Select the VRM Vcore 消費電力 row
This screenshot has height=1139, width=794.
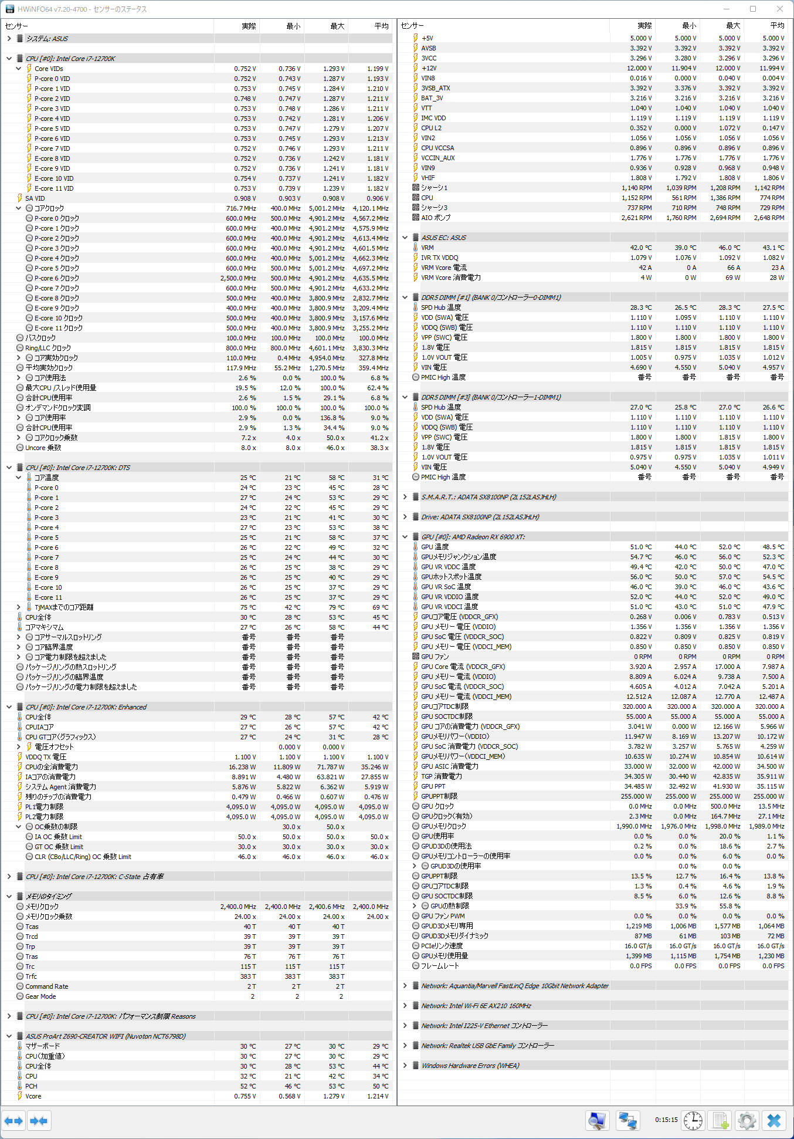coord(593,278)
